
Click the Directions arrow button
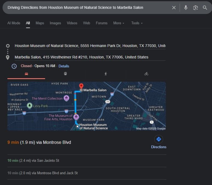click(x=159, y=139)
